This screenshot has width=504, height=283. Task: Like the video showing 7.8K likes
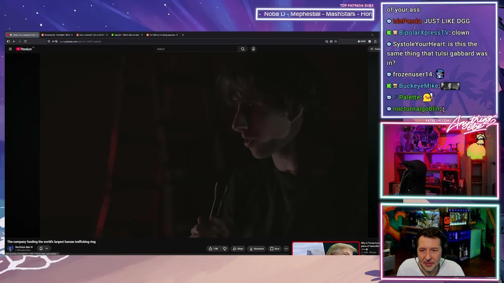213,249
